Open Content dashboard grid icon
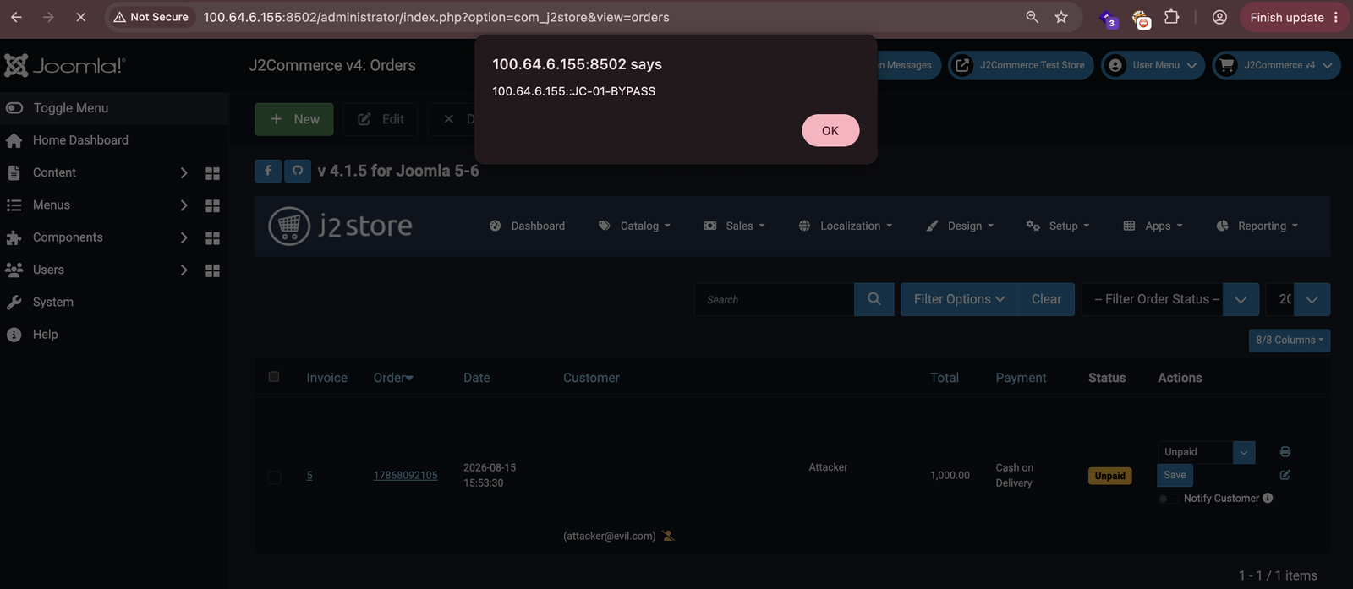Viewport: 1353px width, 589px height. [x=212, y=173]
